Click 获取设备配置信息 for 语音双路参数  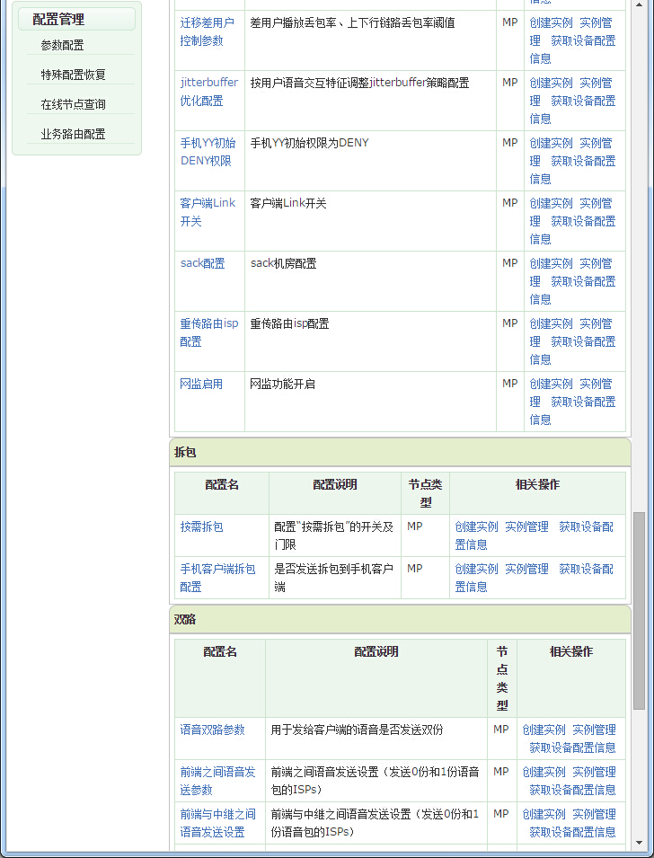[572, 747]
